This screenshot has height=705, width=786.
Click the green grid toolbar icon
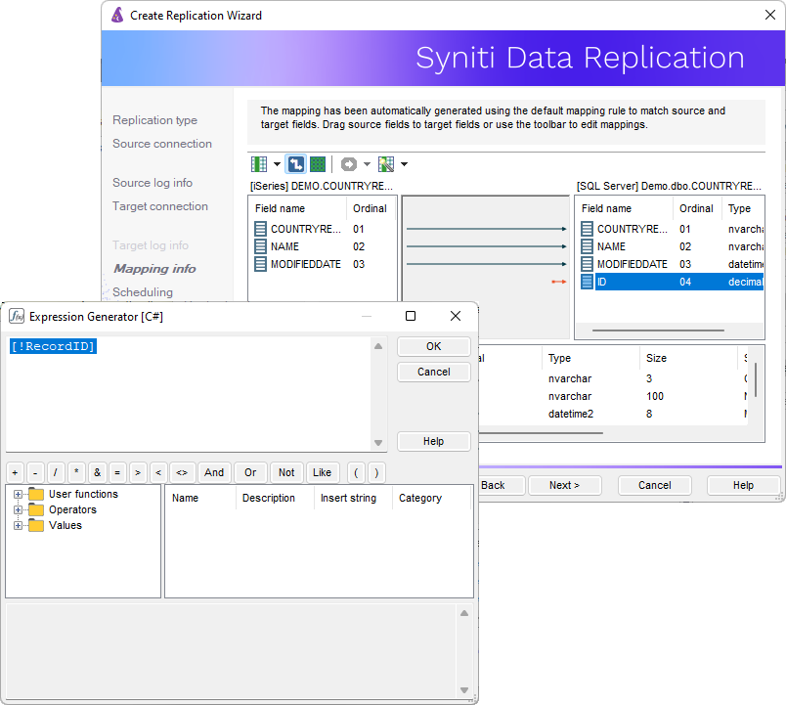[318, 164]
